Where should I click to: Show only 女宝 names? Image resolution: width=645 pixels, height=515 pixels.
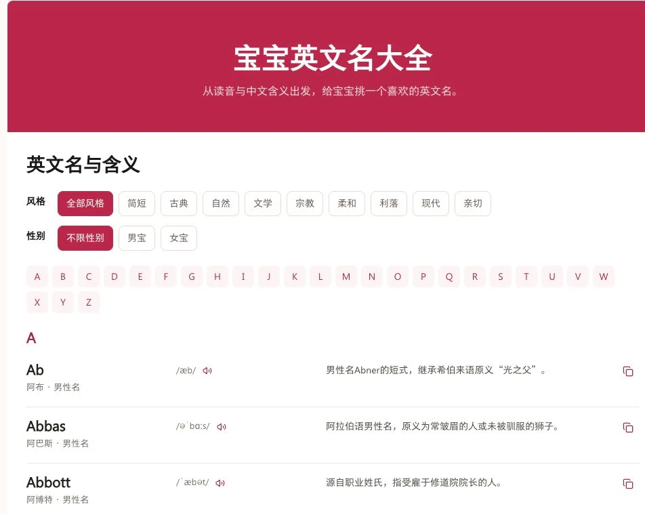[179, 238]
